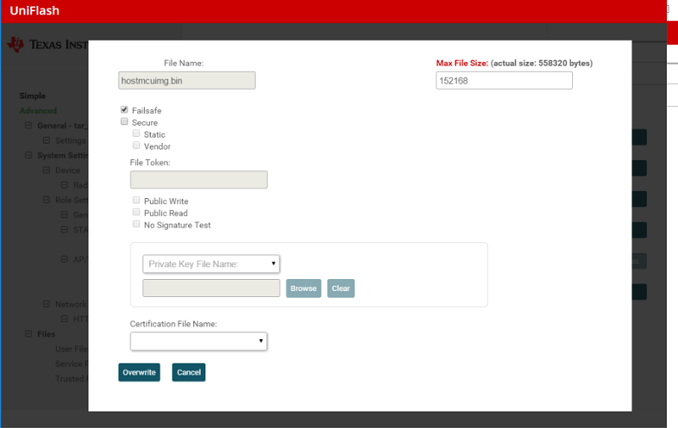Enable the Secure checkbox
This screenshot has width=678, height=428.
[125, 123]
